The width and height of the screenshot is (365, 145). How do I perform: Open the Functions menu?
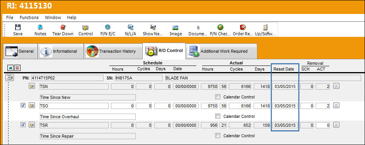[x=29, y=17]
